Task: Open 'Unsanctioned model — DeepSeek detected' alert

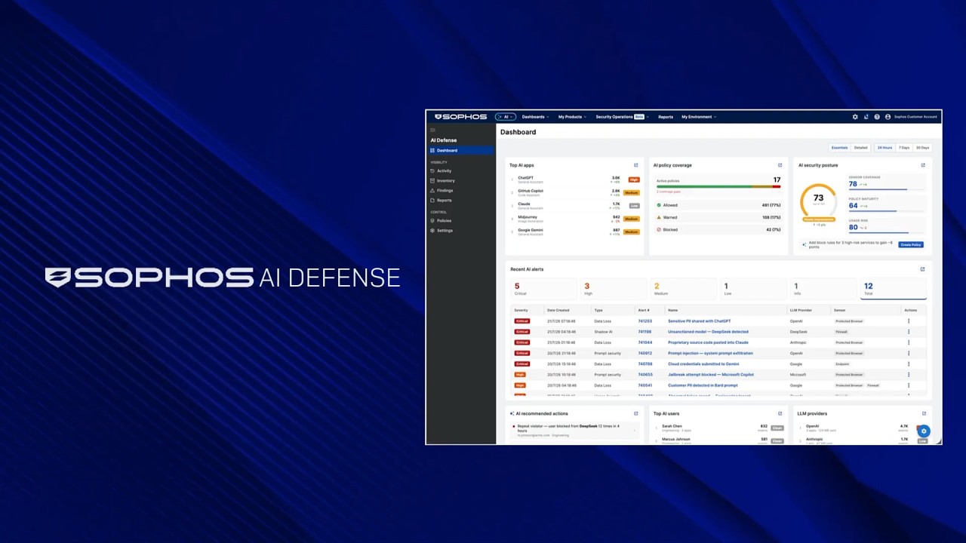Action: 708,332
